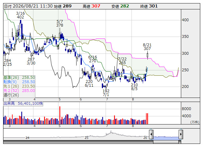Viewport: 204px width, 147px height.
Task: Click the left range slider handle arrow
Action: coord(151,134)
